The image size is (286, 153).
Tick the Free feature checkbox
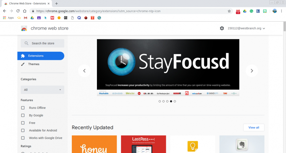point(23,123)
